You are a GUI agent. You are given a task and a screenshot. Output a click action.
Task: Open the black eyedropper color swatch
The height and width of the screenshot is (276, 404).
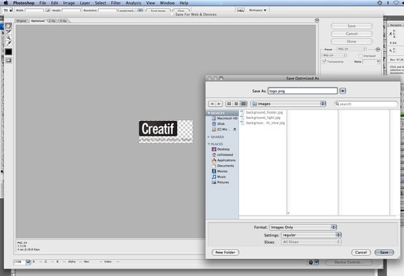tap(9, 52)
